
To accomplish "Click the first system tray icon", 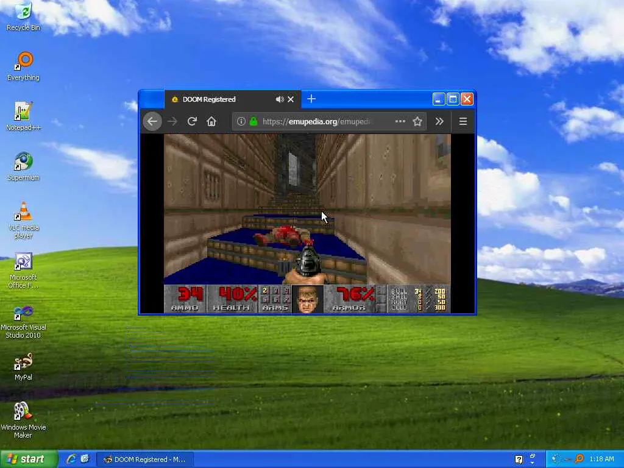I will click(556, 459).
